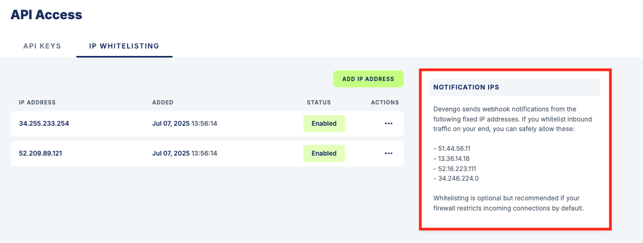Click Enabled status badge for 34.255.233.254
The height and width of the screenshot is (243, 643).
324,124
